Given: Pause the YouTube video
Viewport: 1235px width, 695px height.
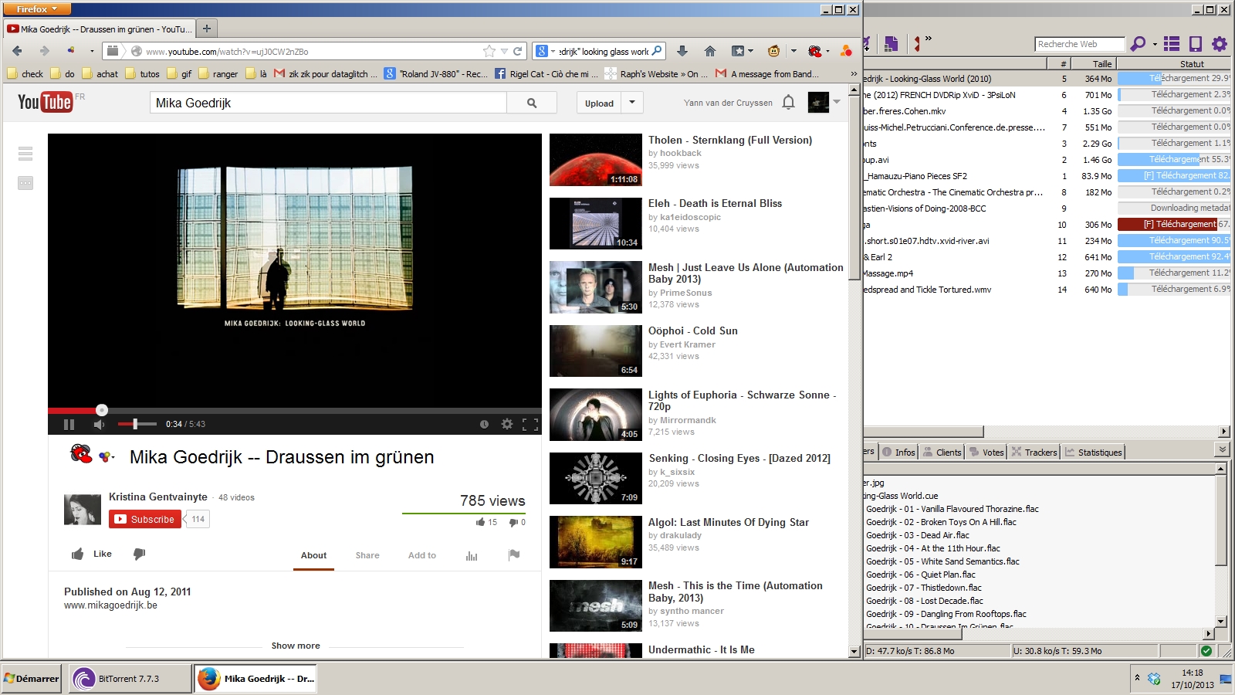Looking at the screenshot, I should pos(69,424).
